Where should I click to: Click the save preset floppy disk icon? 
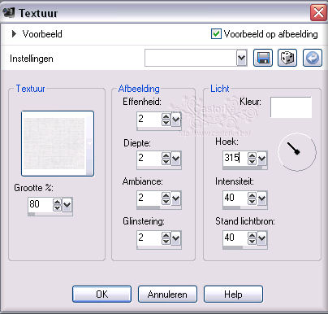pos(263,58)
